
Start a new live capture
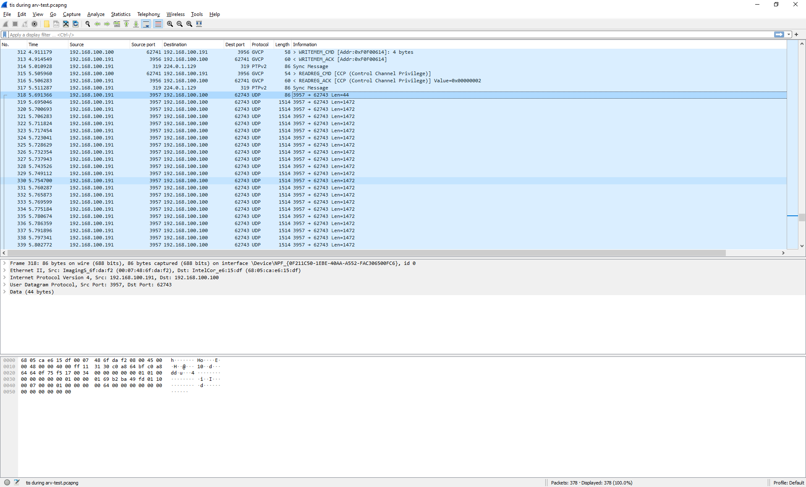click(5, 24)
